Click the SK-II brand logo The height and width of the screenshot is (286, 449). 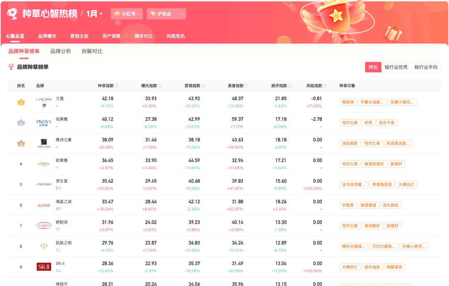coord(44,266)
